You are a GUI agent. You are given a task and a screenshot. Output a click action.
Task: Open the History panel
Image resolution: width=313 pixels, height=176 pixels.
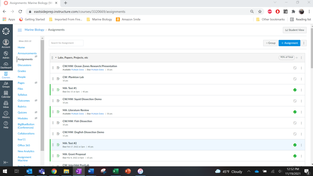(6, 115)
